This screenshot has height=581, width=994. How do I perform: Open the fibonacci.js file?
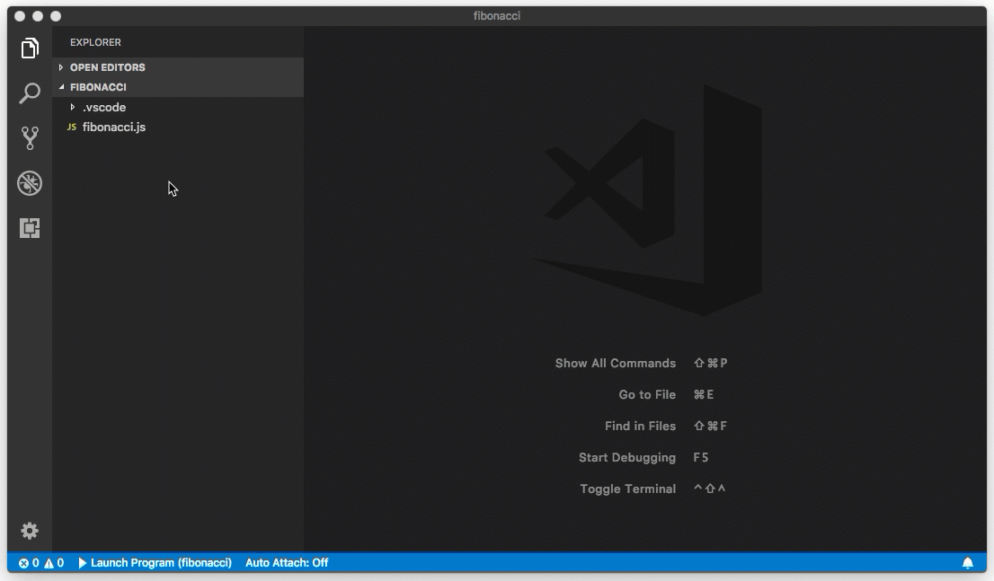click(x=114, y=127)
